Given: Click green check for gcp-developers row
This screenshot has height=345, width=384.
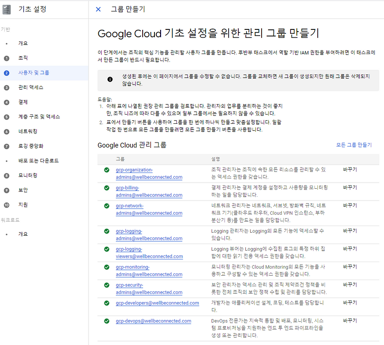Looking at the screenshot, I should point(107,303).
